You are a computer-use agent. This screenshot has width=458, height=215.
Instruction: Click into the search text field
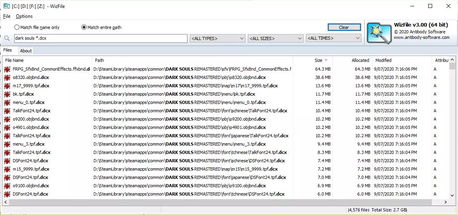click(x=101, y=38)
